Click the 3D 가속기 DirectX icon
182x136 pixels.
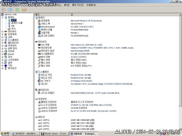point(39,81)
